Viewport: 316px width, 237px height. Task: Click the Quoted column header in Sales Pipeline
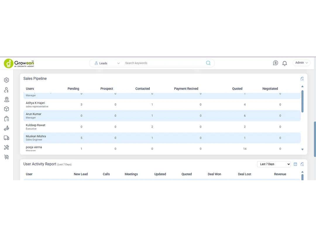pos(237,89)
